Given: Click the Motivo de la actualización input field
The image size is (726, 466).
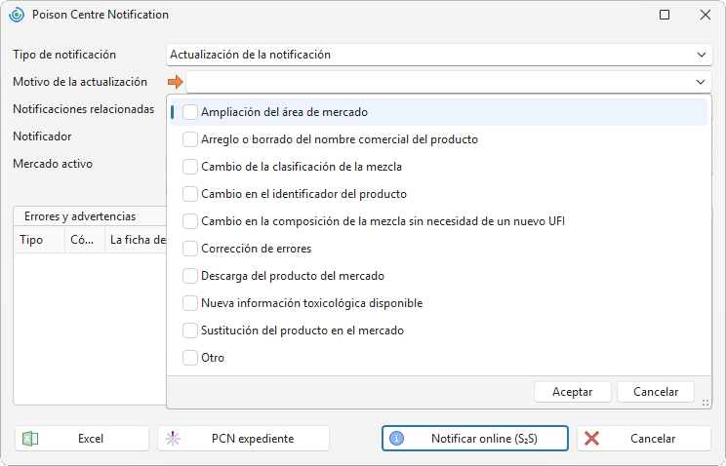Looking at the screenshot, I should (449, 82).
